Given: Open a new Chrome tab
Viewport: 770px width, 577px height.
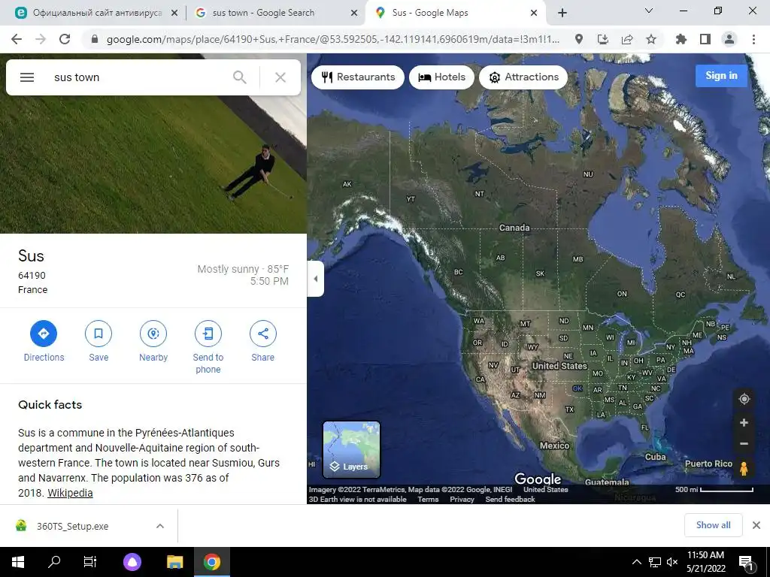Looking at the screenshot, I should (562, 14).
